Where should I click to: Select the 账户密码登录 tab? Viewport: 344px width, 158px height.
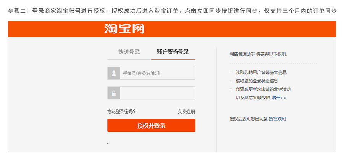pos(173,52)
